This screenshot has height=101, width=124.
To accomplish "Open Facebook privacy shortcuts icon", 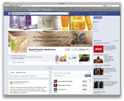I will [102, 13].
